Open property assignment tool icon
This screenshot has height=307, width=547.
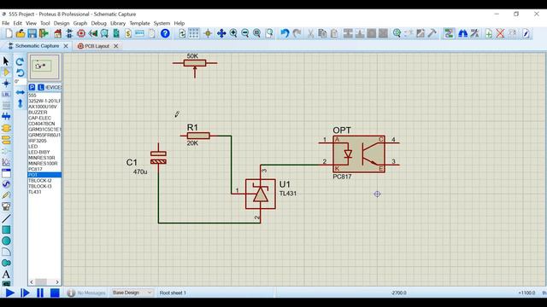(474, 33)
